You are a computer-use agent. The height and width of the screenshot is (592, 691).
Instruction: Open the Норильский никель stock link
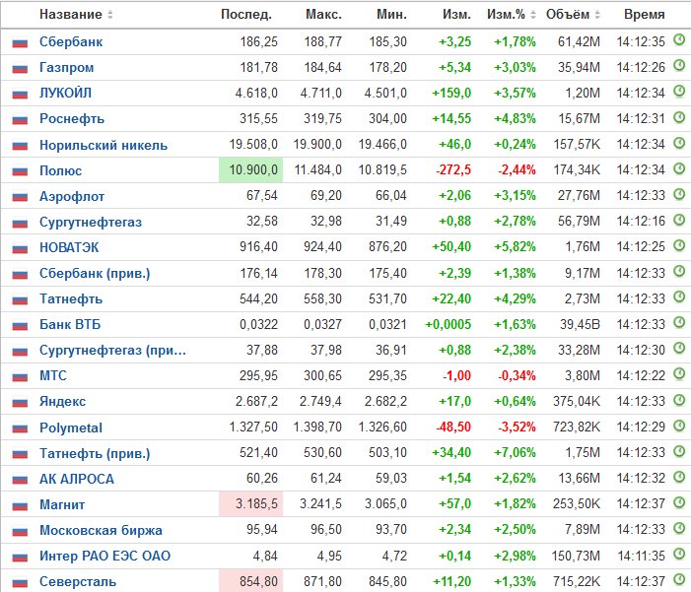(104, 145)
